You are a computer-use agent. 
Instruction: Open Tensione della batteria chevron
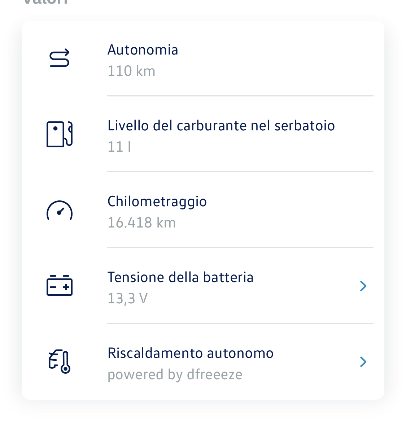click(x=363, y=286)
